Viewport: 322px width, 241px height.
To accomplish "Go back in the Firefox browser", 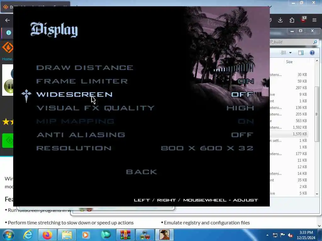I will click(x=8, y=20).
